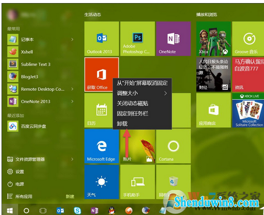Click the 电源 power button
The image size is (264, 215).
coord(16,184)
